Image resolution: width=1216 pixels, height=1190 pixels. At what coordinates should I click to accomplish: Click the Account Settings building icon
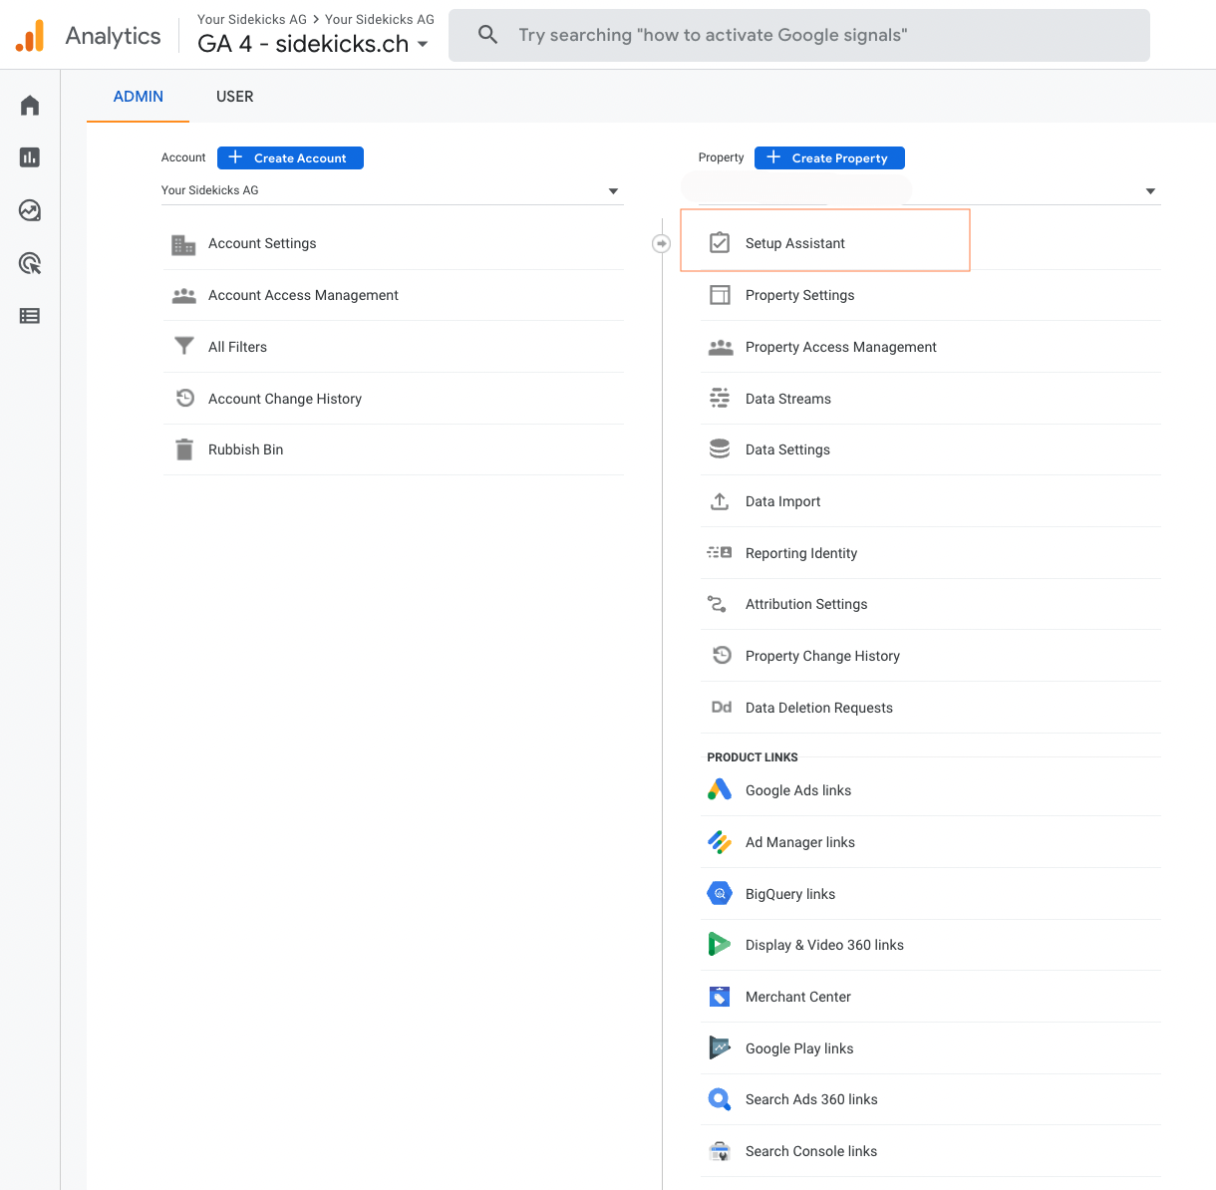(184, 244)
